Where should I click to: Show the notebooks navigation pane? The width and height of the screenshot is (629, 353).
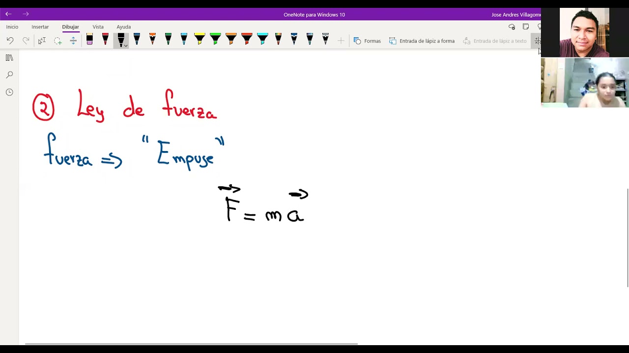pyautogui.click(x=9, y=58)
